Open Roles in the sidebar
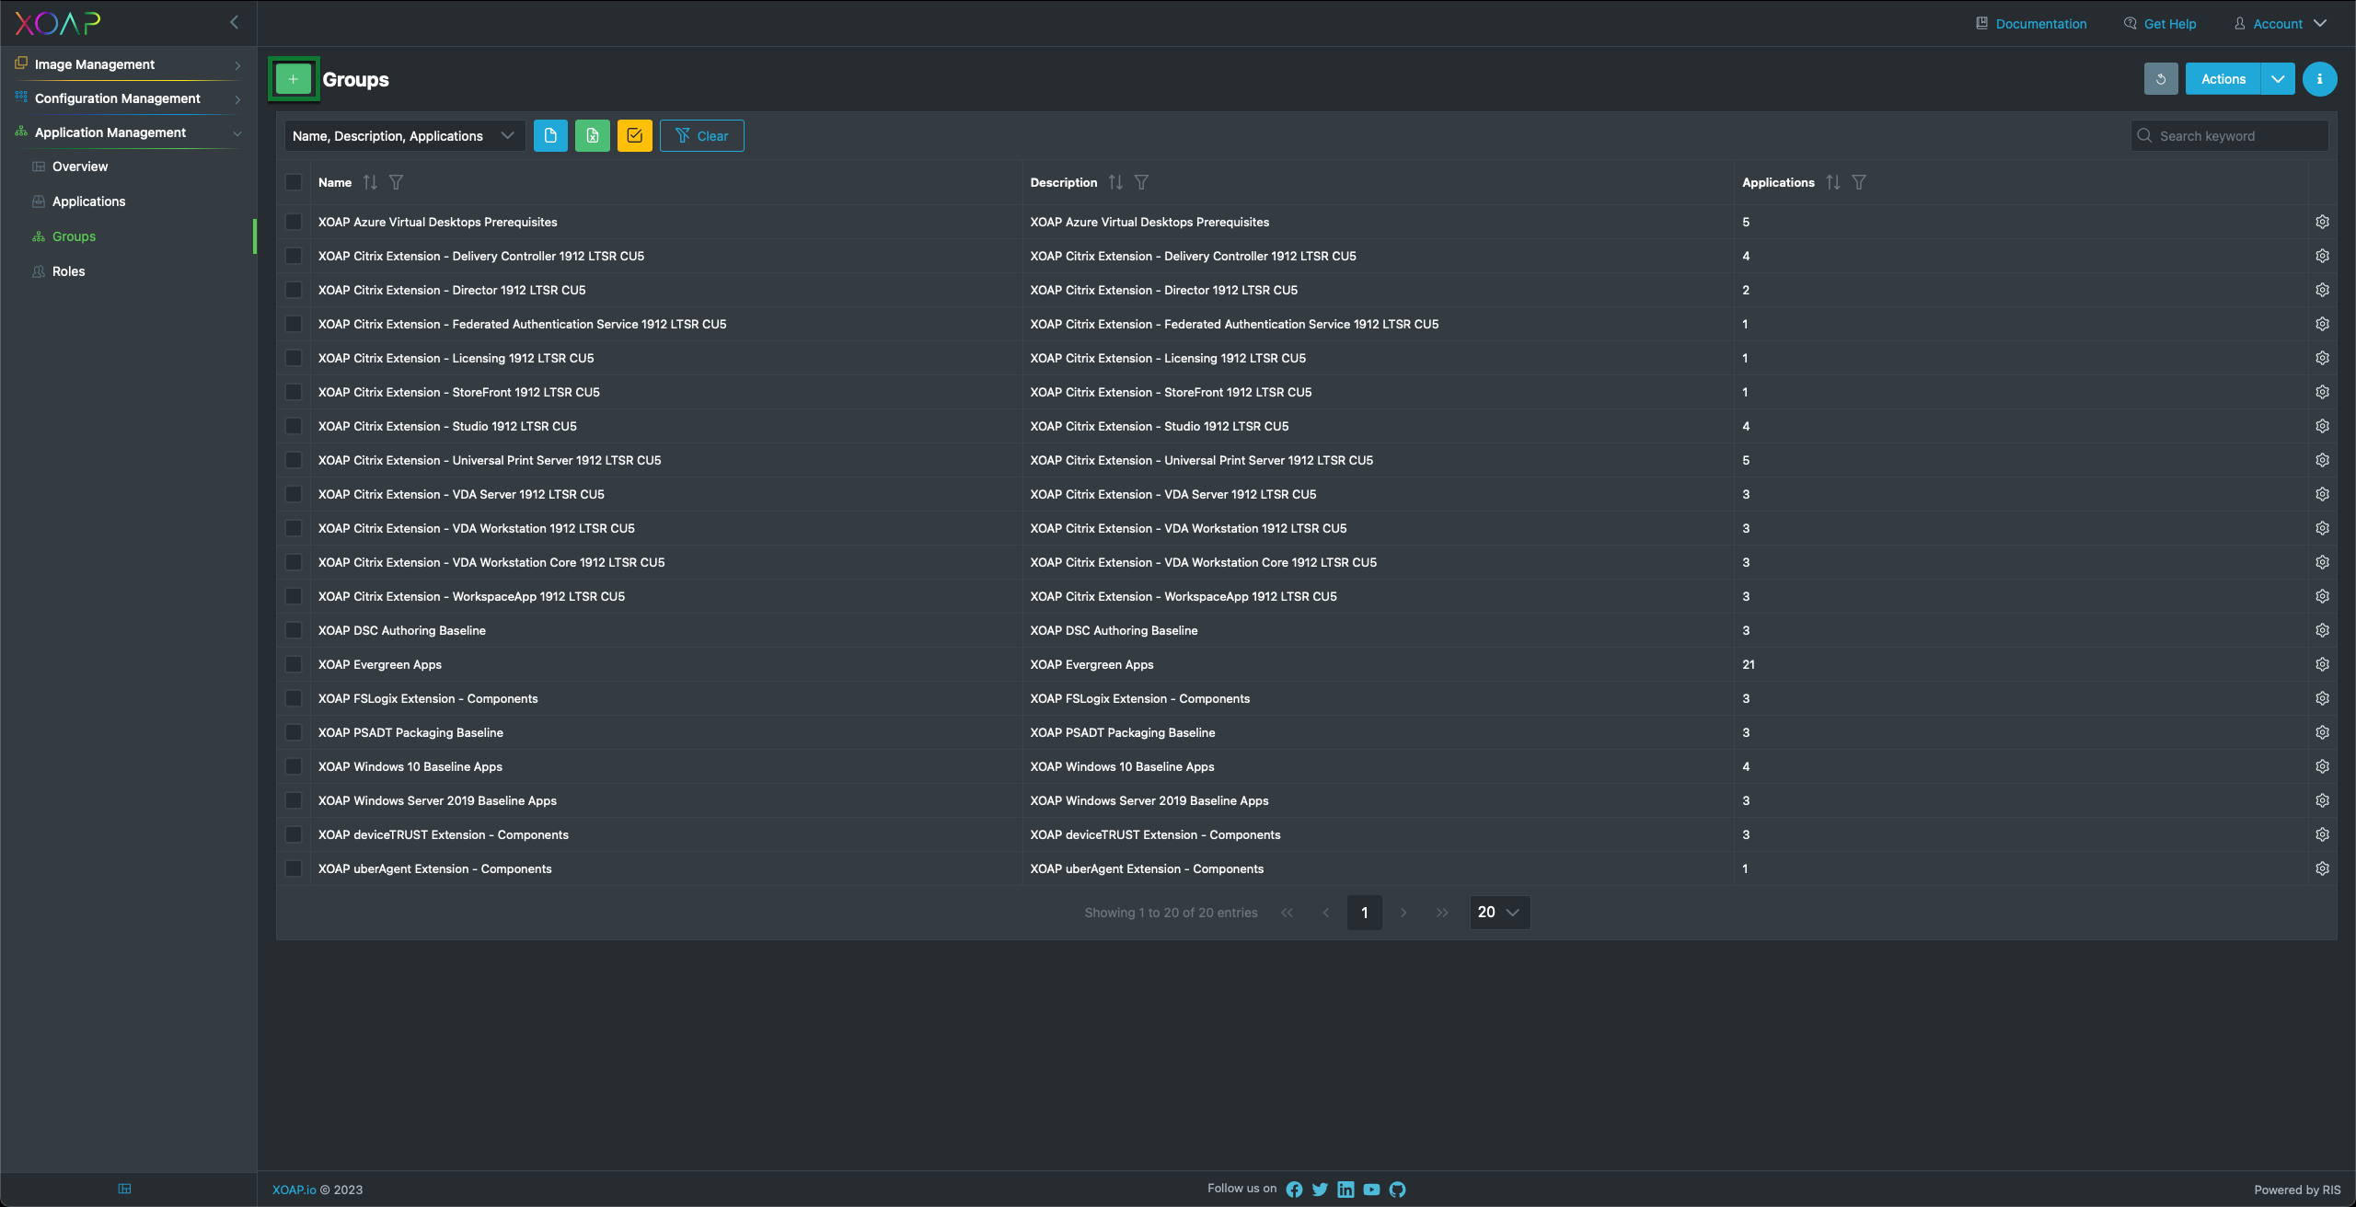 coord(68,271)
